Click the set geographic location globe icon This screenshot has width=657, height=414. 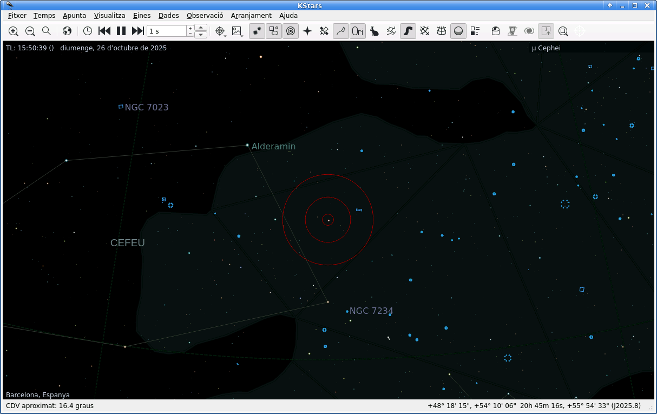[x=67, y=31]
